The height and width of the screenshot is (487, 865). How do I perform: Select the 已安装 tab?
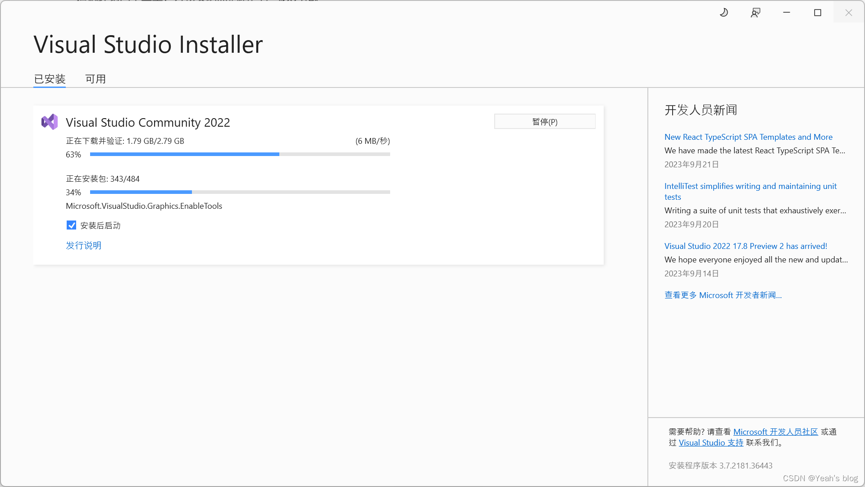[49, 78]
